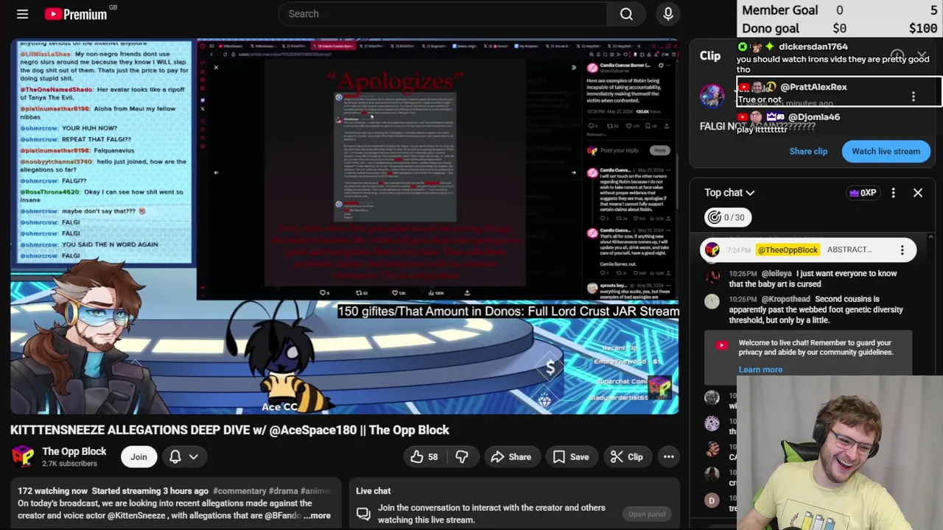Dislike the video with thumbs down

(462, 457)
